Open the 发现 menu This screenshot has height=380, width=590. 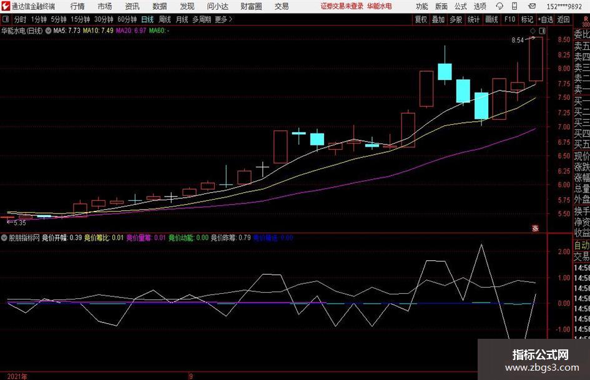(187, 6)
